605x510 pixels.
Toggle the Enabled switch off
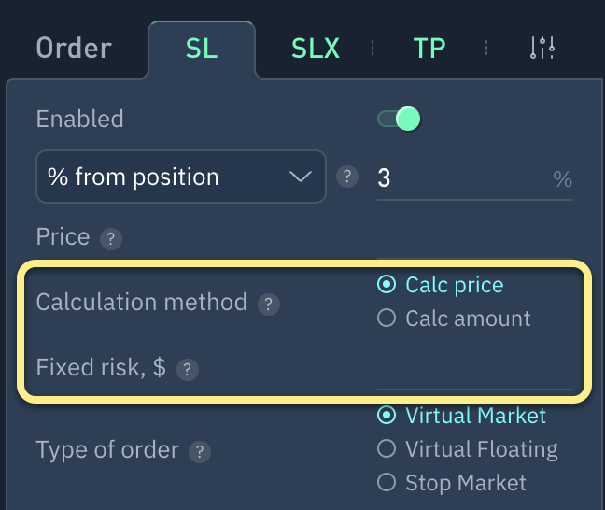pos(399,119)
